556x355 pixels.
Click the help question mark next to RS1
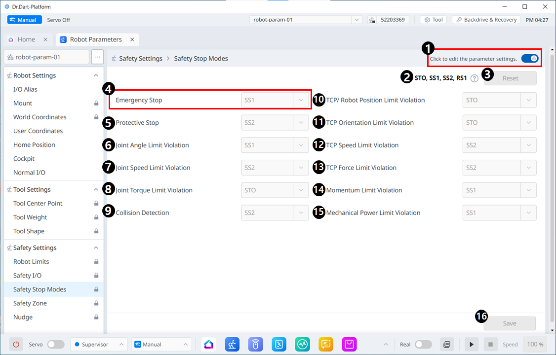tap(474, 78)
